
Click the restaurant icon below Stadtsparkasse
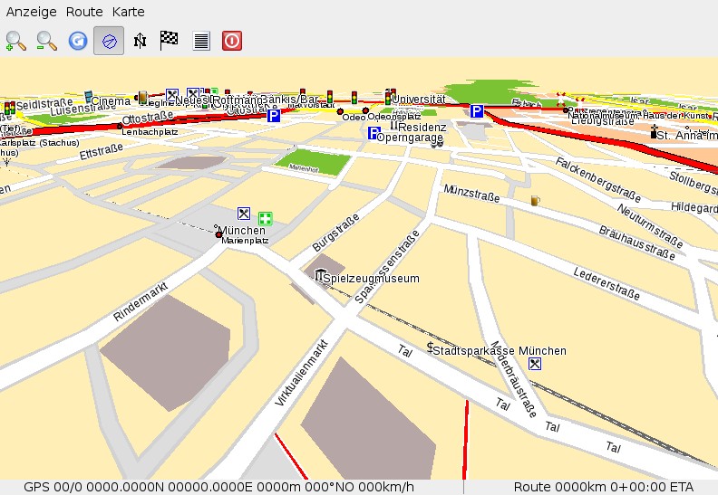536,364
